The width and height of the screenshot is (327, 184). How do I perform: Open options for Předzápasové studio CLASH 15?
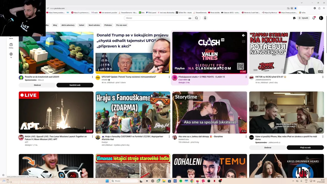click(x=246, y=77)
